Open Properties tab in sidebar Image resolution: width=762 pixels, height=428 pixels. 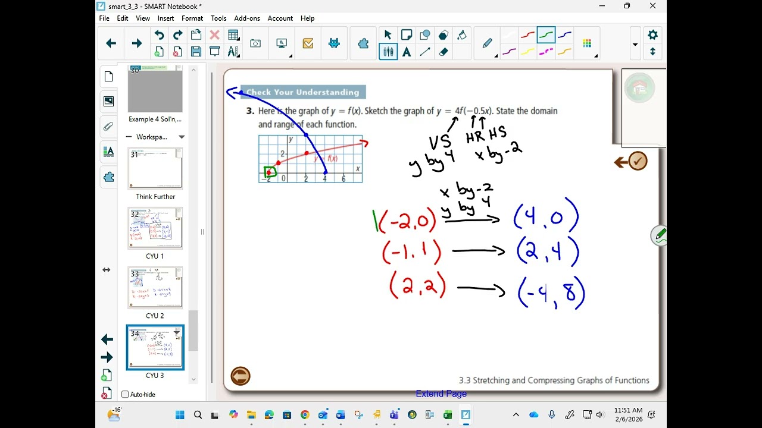point(108,152)
